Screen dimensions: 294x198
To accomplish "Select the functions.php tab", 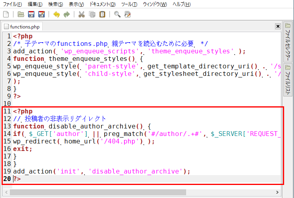I will [22, 26].
